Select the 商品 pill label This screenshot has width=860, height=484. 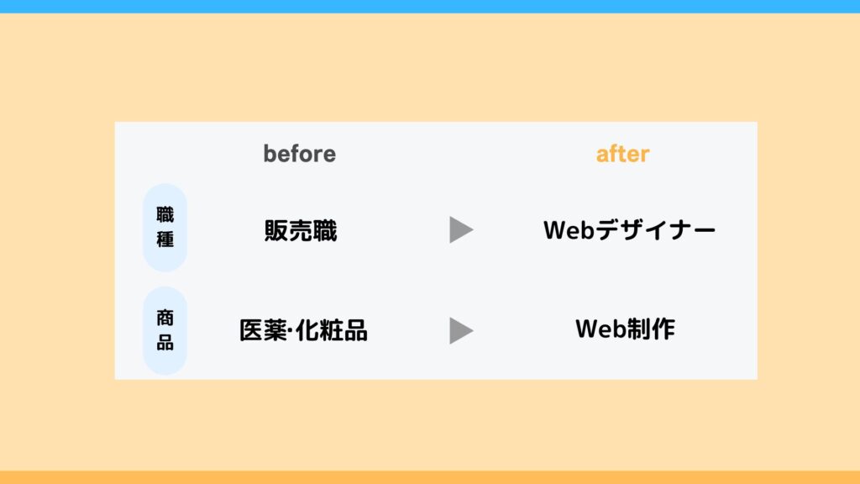click(165, 331)
